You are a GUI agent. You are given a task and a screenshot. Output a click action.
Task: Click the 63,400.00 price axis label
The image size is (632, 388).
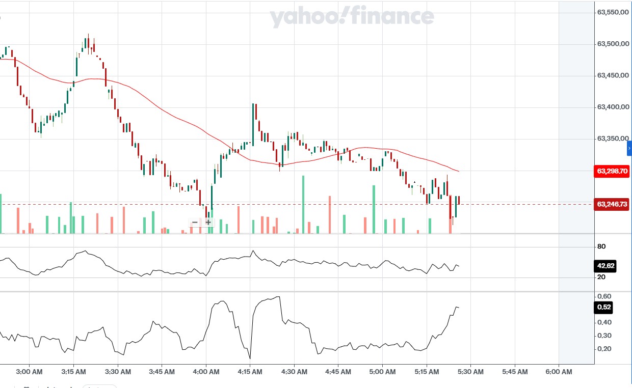pyautogui.click(x=612, y=107)
